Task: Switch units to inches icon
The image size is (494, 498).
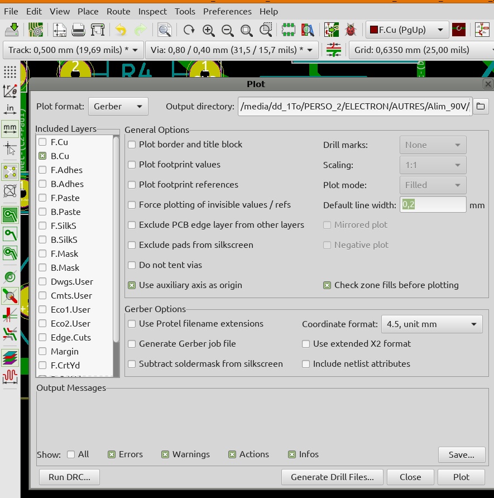Action: coord(10,109)
